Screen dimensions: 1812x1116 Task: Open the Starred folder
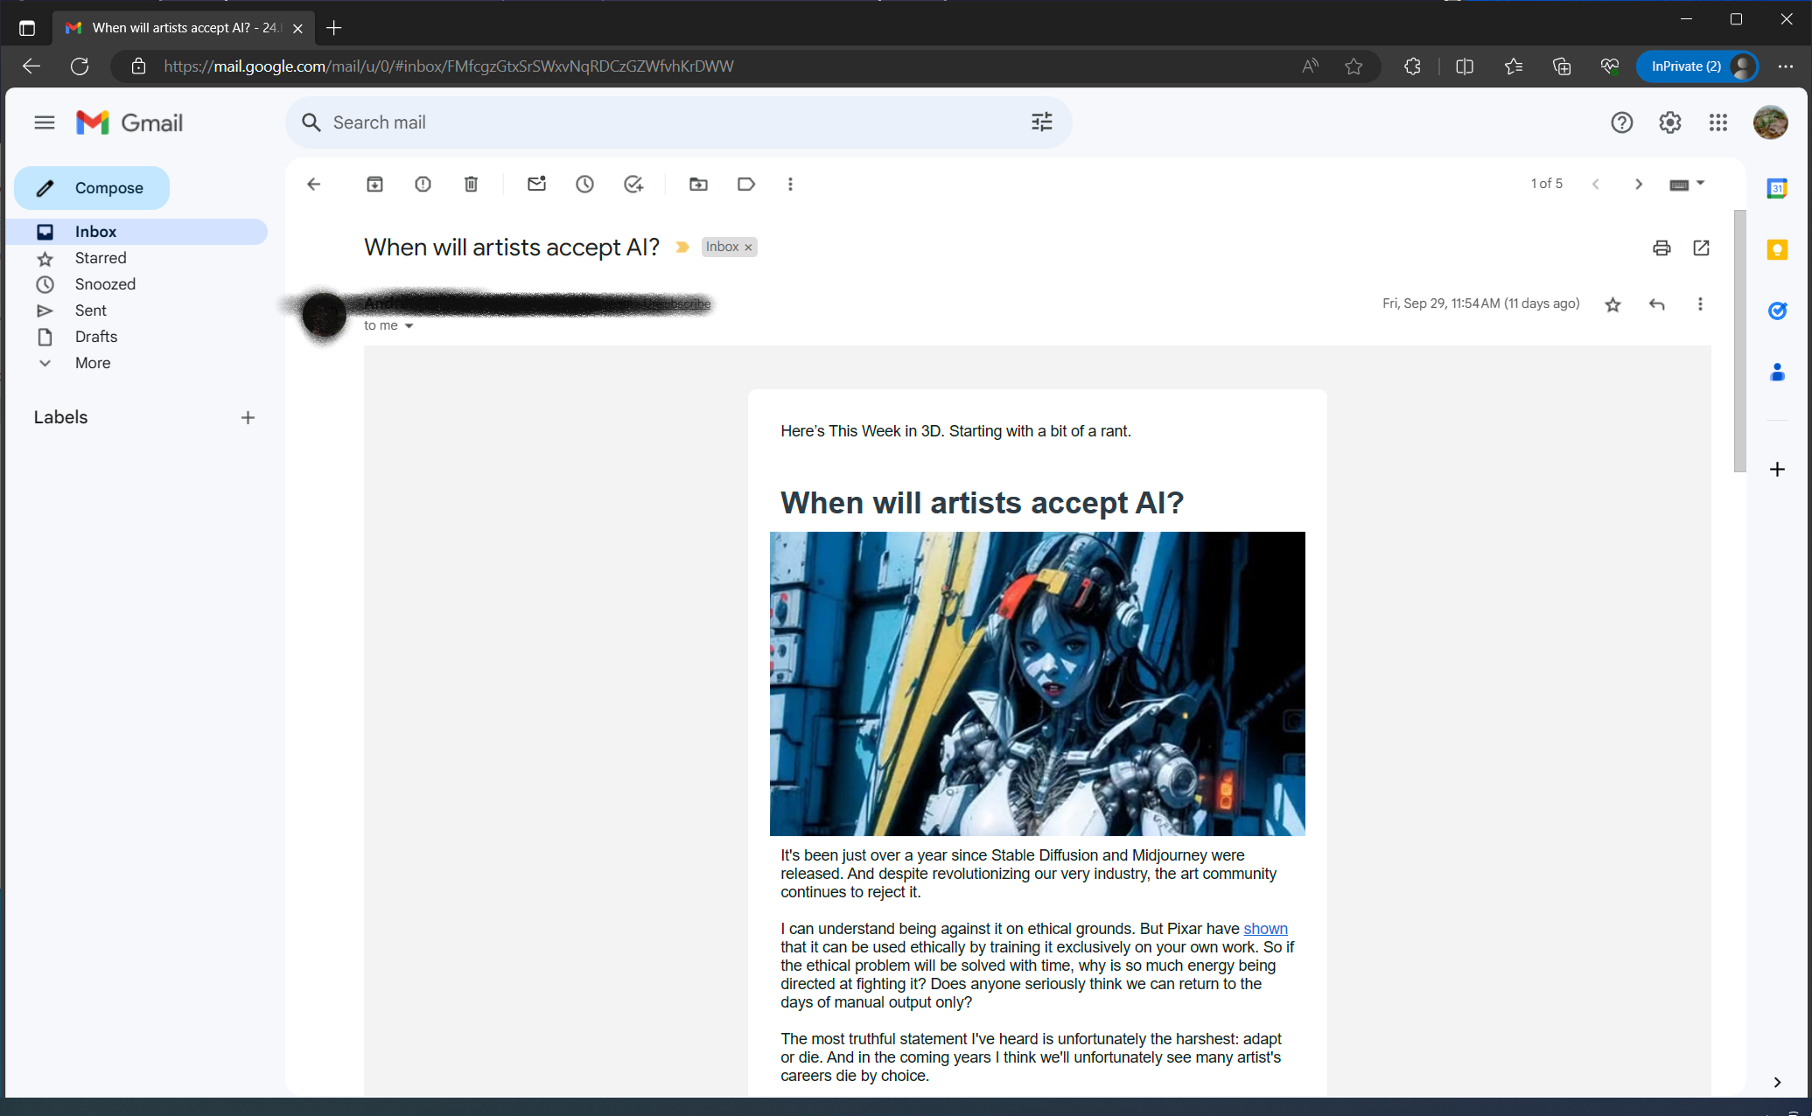pyautogui.click(x=101, y=258)
